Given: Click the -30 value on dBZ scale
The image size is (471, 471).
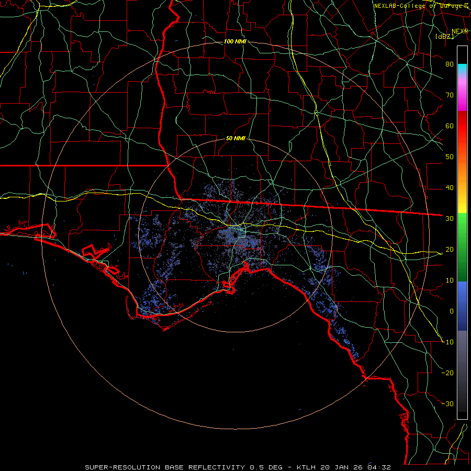Looking at the screenshot, I should point(447,403).
